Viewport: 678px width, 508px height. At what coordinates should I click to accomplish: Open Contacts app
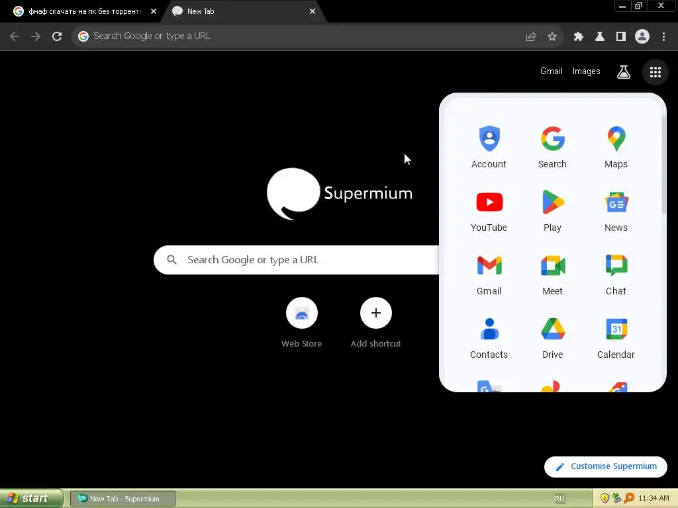coord(489,337)
